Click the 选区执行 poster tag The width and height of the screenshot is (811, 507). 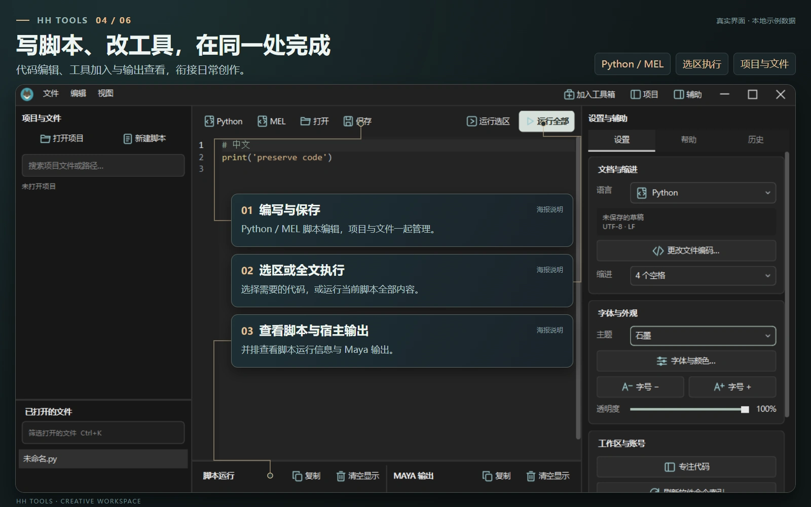702,64
